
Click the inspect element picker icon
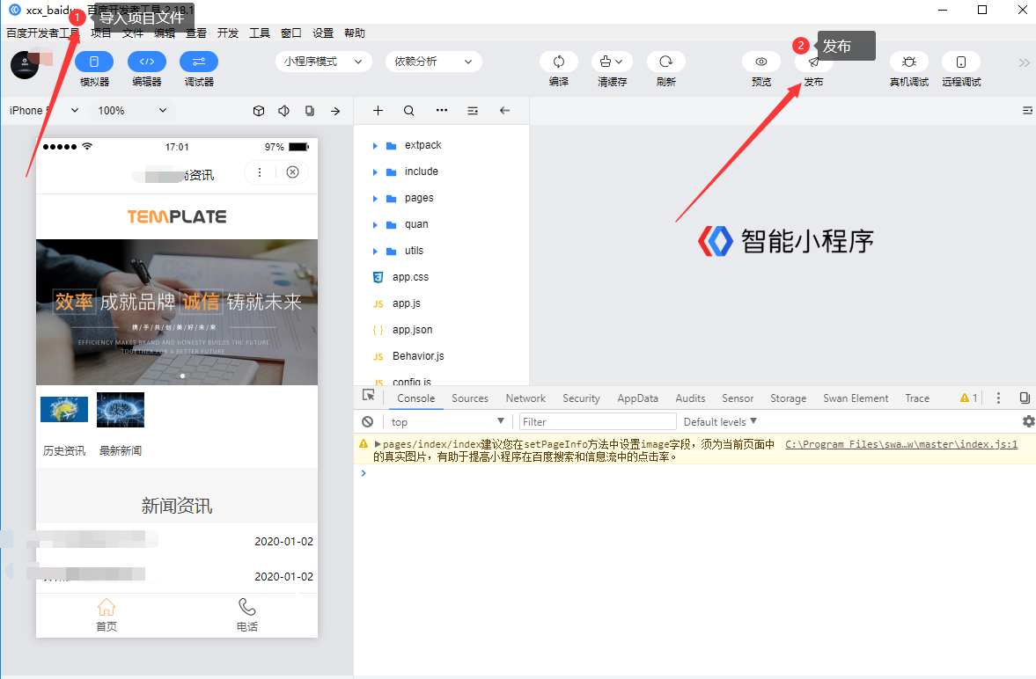coord(369,397)
